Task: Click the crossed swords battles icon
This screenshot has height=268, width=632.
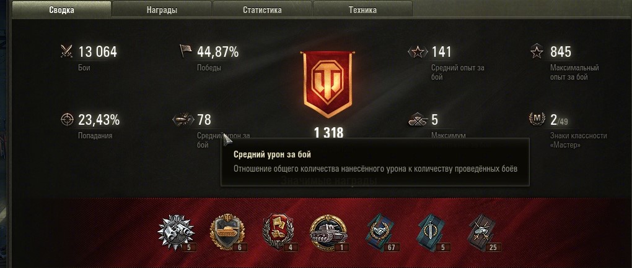Action: click(66, 51)
